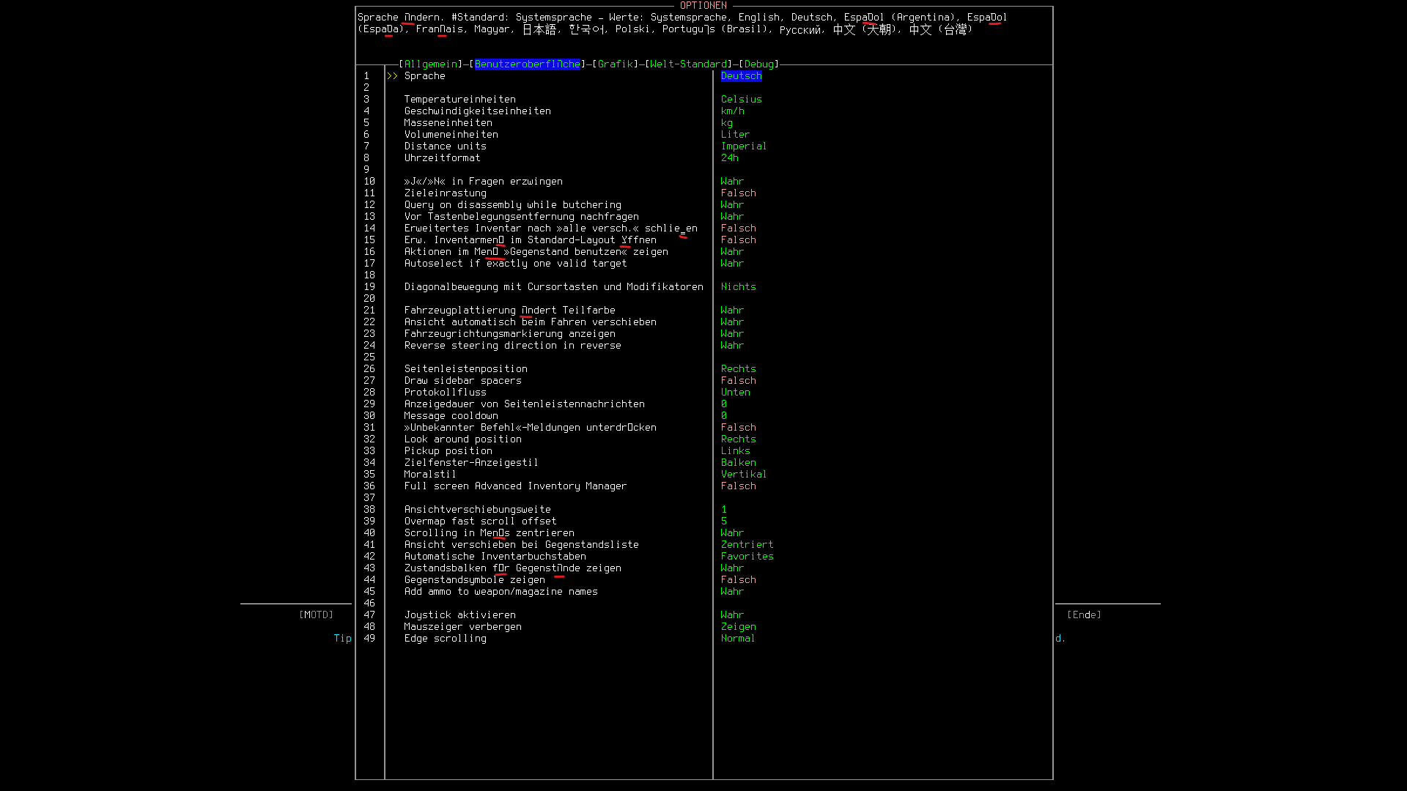Click the Ende label at right
The image size is (1407, 791).
1084,615
